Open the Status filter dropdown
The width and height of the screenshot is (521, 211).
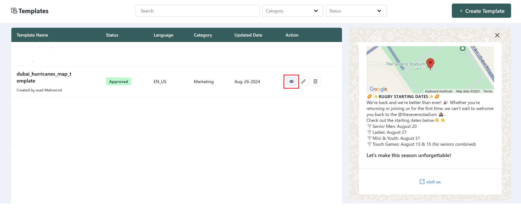click(356, 11)
